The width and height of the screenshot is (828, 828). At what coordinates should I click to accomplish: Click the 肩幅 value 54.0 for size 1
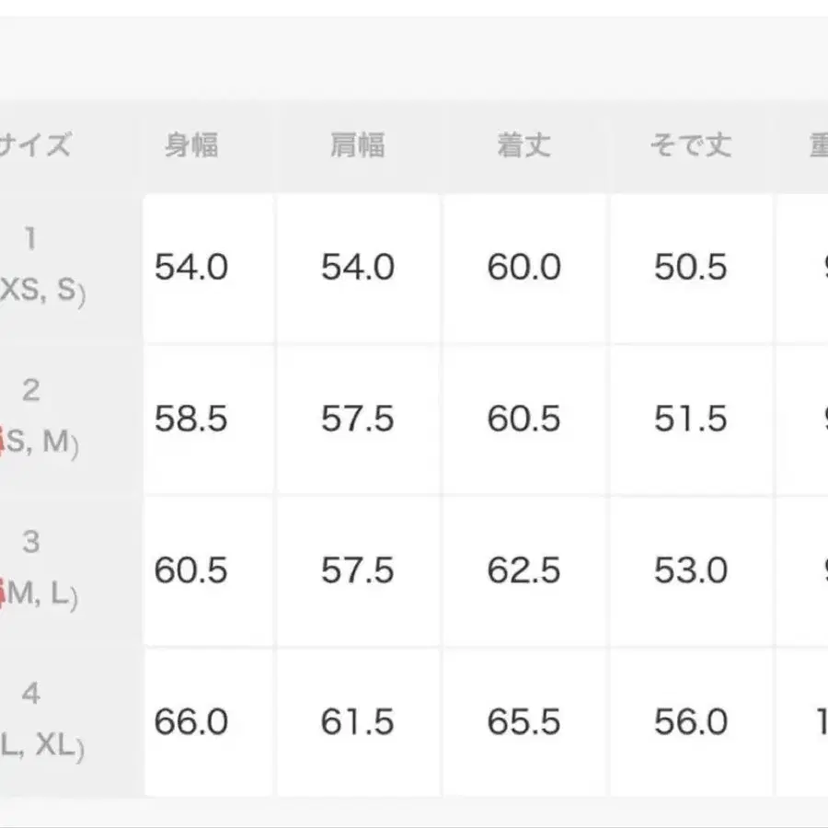coord(357,268)
